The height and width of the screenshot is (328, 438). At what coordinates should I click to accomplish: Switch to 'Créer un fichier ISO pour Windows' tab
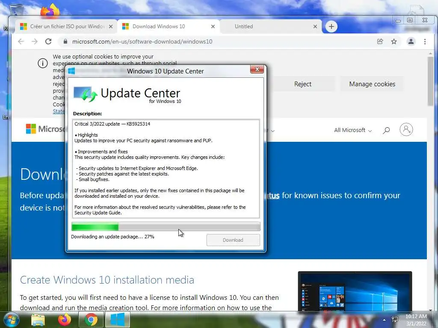66,26
